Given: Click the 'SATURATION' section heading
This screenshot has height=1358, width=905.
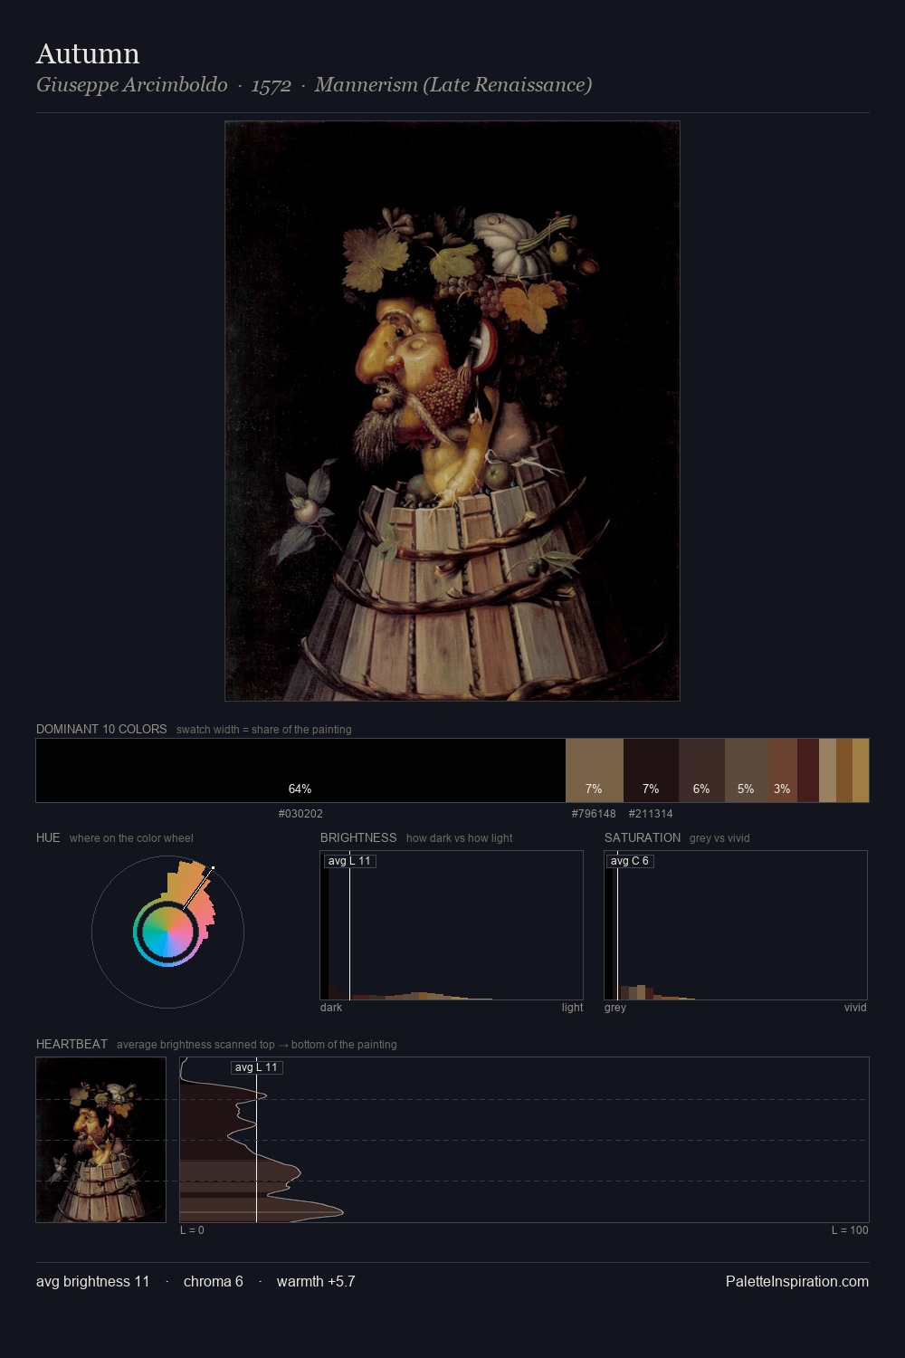Looking at the screenshot, I should point(643,837).
